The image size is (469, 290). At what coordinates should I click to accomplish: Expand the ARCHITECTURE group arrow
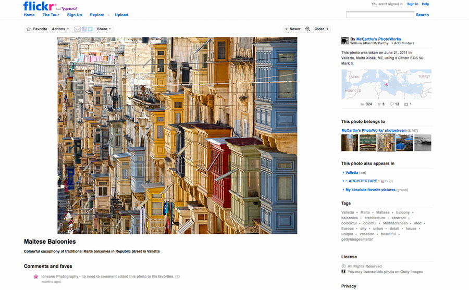click(x=343, y=181)
